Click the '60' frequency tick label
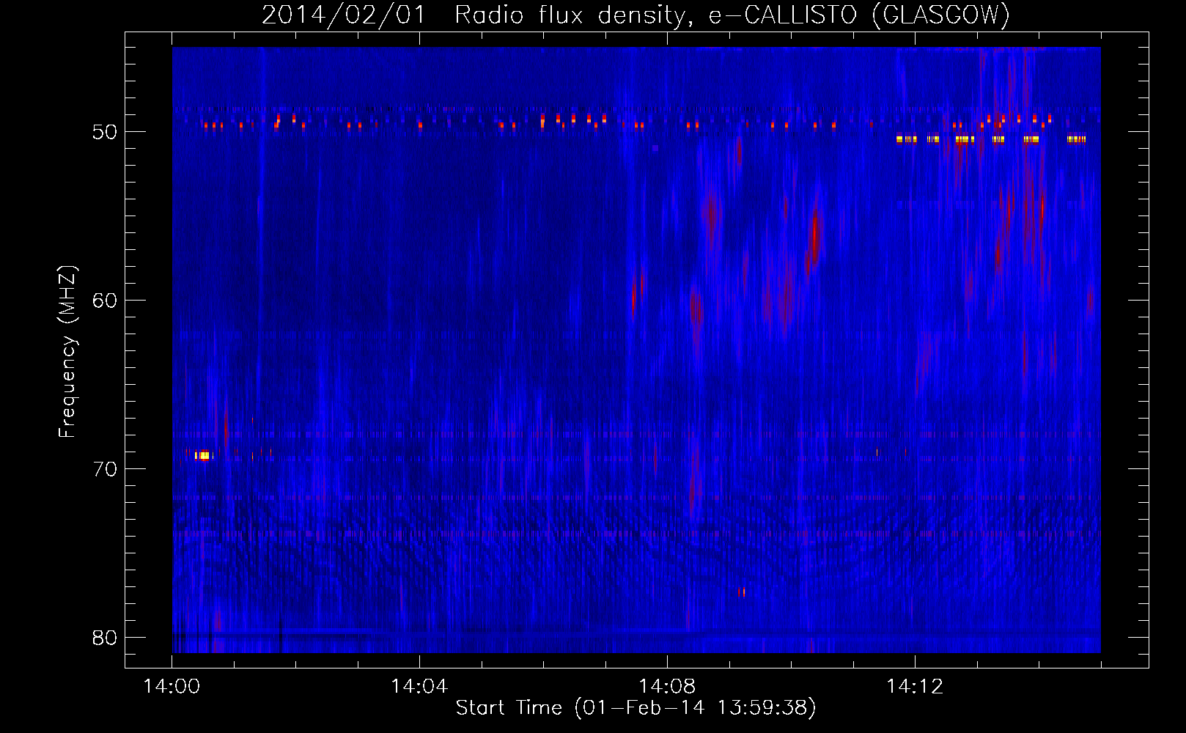Image resolution: width=1186 pixels, height=733 pixels. [x=105, y=301]
